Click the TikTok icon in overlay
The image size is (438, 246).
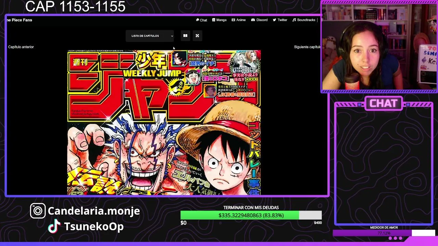[x=54, y=227]
